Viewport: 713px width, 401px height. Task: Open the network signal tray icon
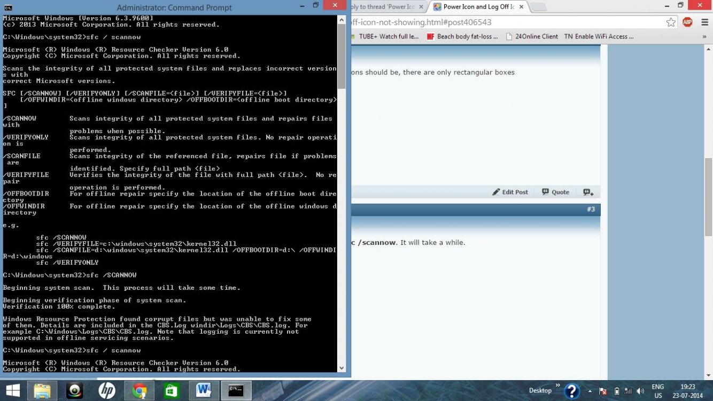pyautogui.click(x=629, y=391)
